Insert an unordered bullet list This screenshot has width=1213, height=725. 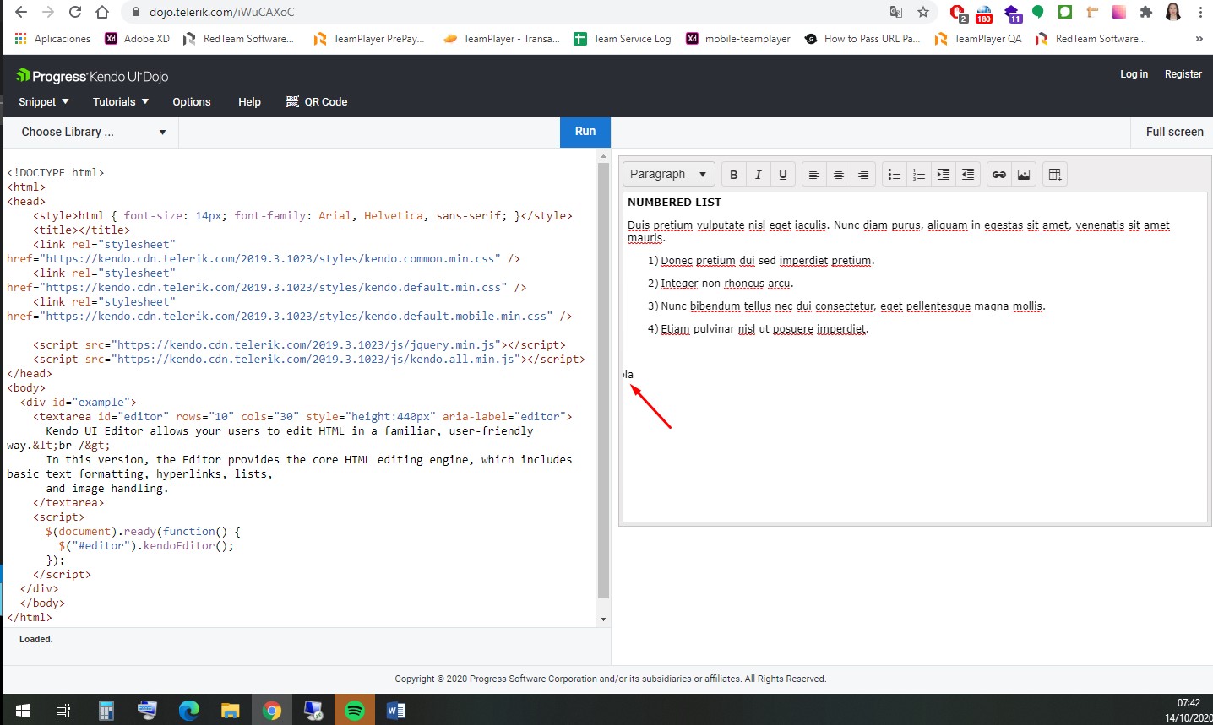point(895,175)
